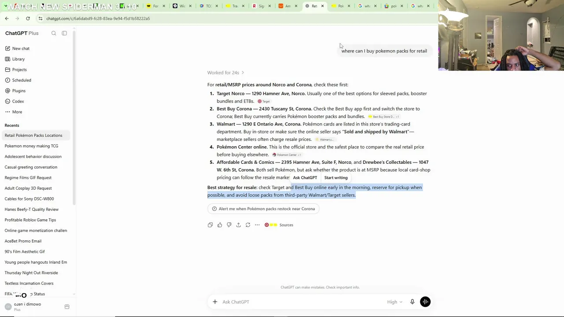Start voice mode with the waveform button
Viewport: 564px width, 317px height.
tap(425, 302)
